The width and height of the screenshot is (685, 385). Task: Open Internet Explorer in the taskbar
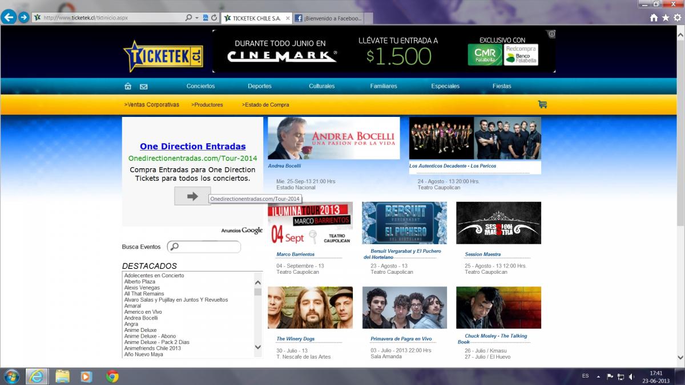(x=37, y=376)
